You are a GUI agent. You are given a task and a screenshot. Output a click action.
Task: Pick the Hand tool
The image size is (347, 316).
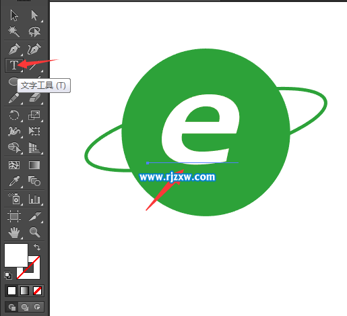14,232
